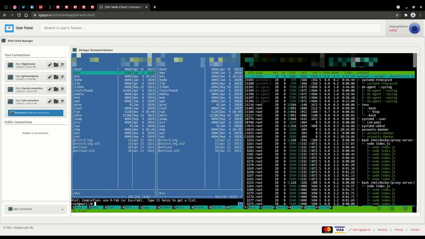Toggle the mc panel caret in command line
This screenshot has height=239, width=425.
[x=240, y=204]
